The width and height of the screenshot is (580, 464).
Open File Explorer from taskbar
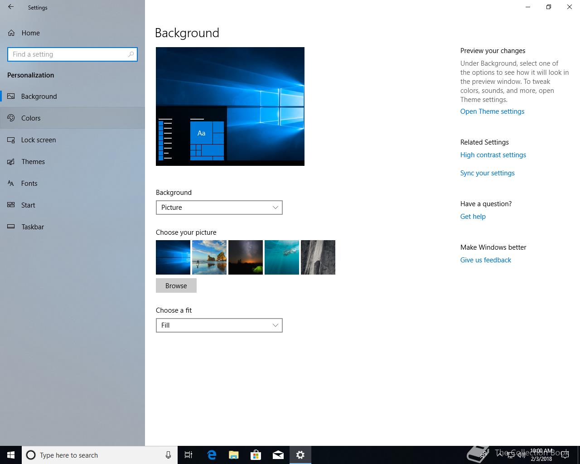[234, 455]
